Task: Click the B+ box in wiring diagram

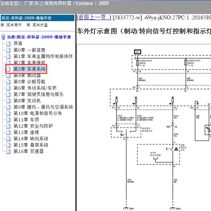Action: [137, 52]
